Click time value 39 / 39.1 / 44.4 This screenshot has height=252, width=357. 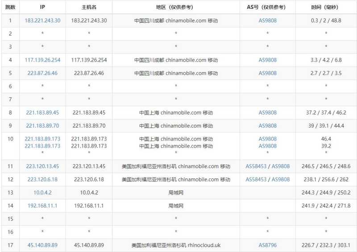click(326, 126)
